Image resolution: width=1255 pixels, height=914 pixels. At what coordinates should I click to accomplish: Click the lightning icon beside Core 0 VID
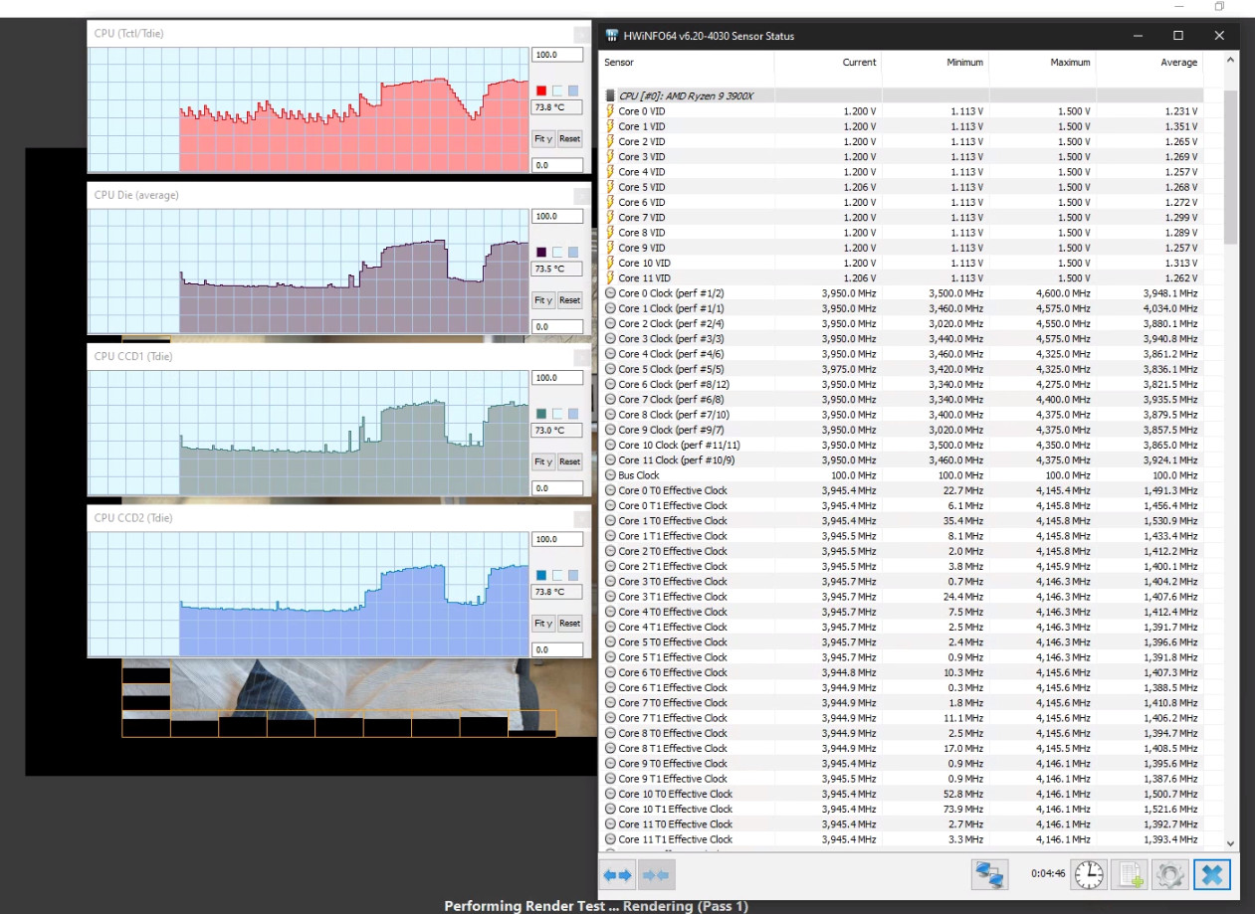[610, 111]
